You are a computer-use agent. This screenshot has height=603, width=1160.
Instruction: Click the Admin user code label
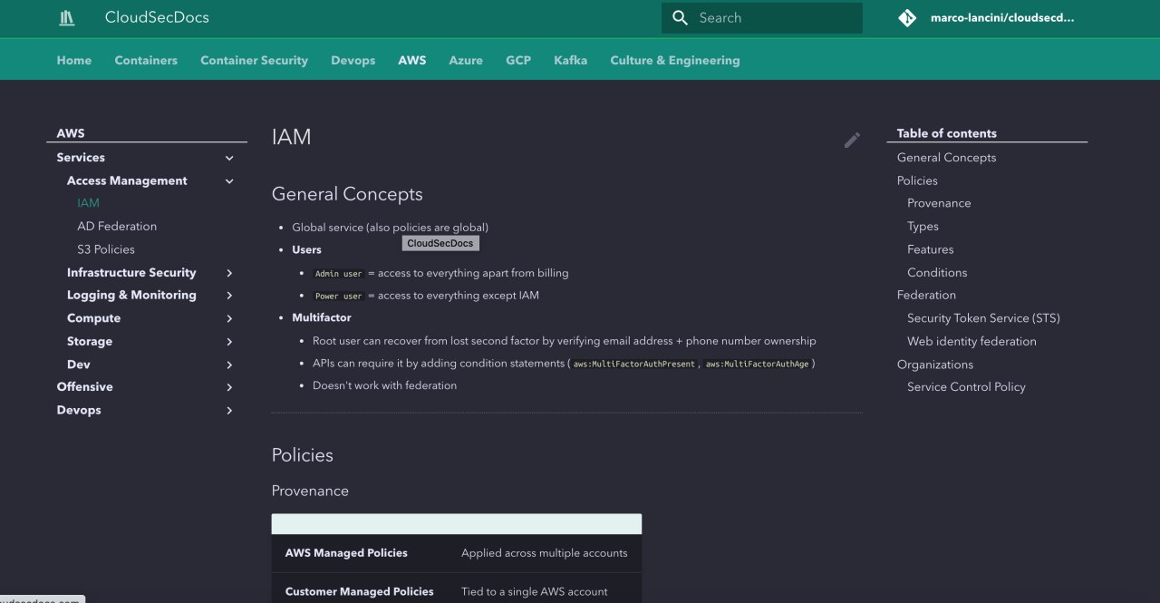tap(339, 274)
